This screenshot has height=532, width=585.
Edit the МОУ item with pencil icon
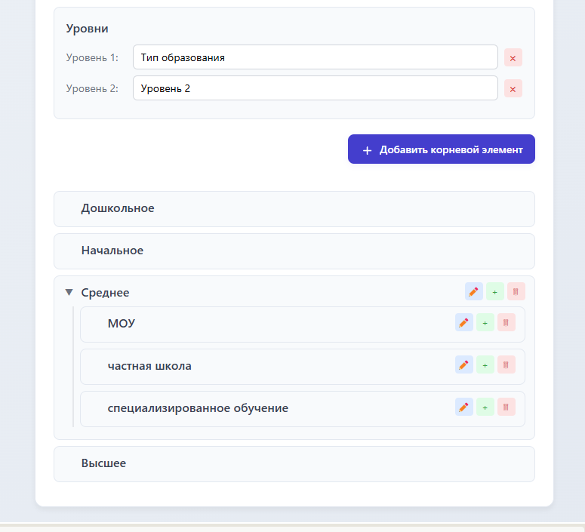pyautogui.click(x=464, y=323)
